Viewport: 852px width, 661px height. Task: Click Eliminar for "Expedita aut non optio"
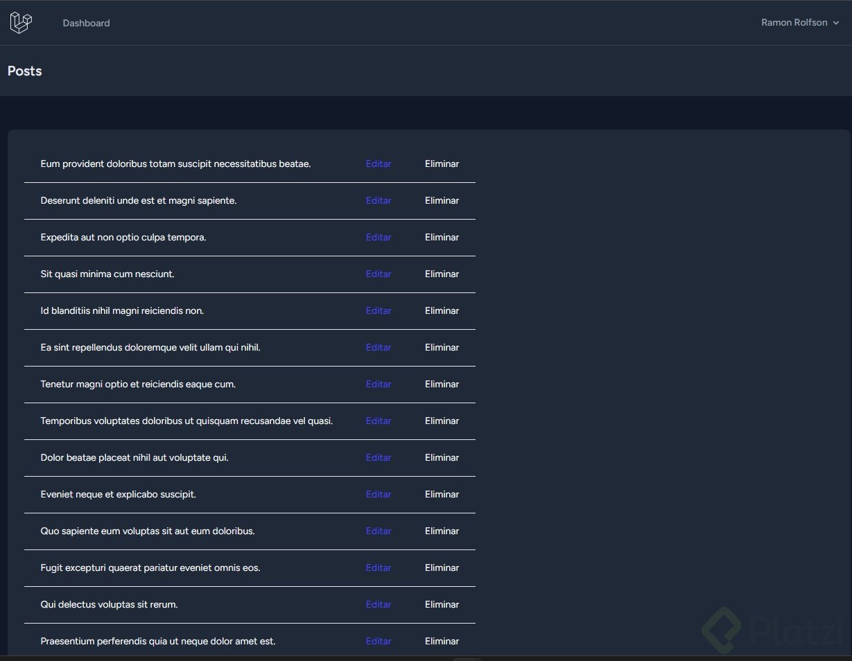coord(442,238)
